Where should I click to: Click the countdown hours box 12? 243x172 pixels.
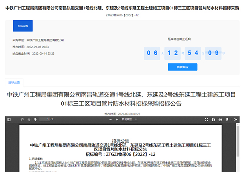click(x=172, y=53)
